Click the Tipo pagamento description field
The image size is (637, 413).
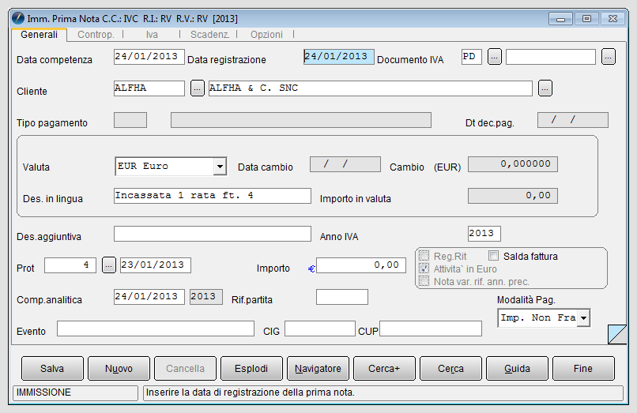point(301,120)
